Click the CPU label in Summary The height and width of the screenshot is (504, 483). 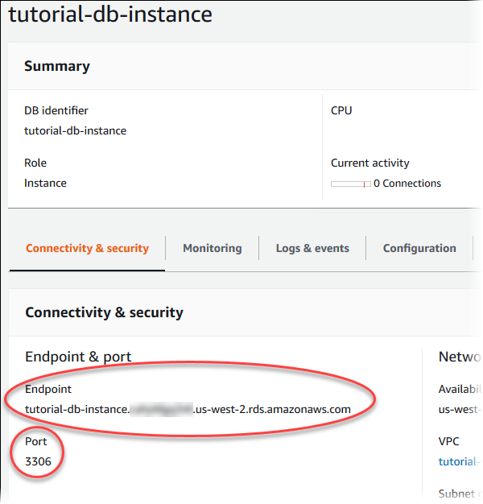point(341,110)
